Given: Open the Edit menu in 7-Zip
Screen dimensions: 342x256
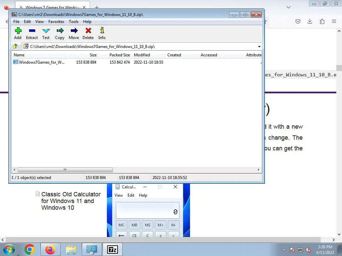Looking at the screenshot, I should coord(27,22).
